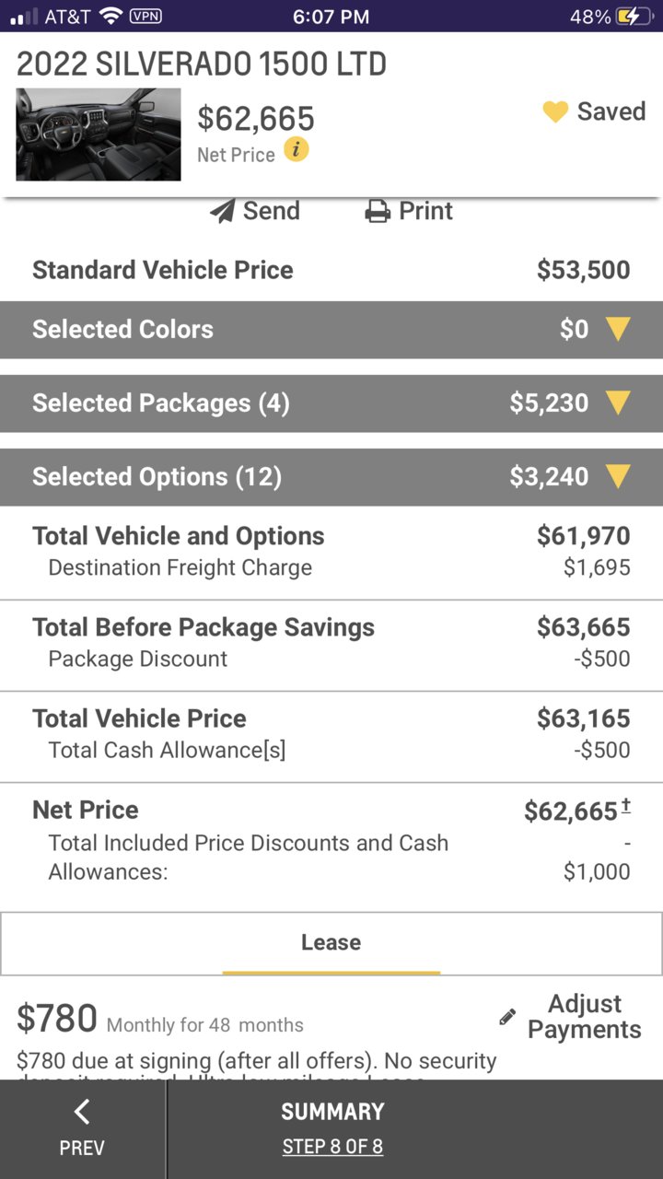Open the Silverado interior thumbnail image
This screenshot has width=663, height=1179.
click(99, 134)
